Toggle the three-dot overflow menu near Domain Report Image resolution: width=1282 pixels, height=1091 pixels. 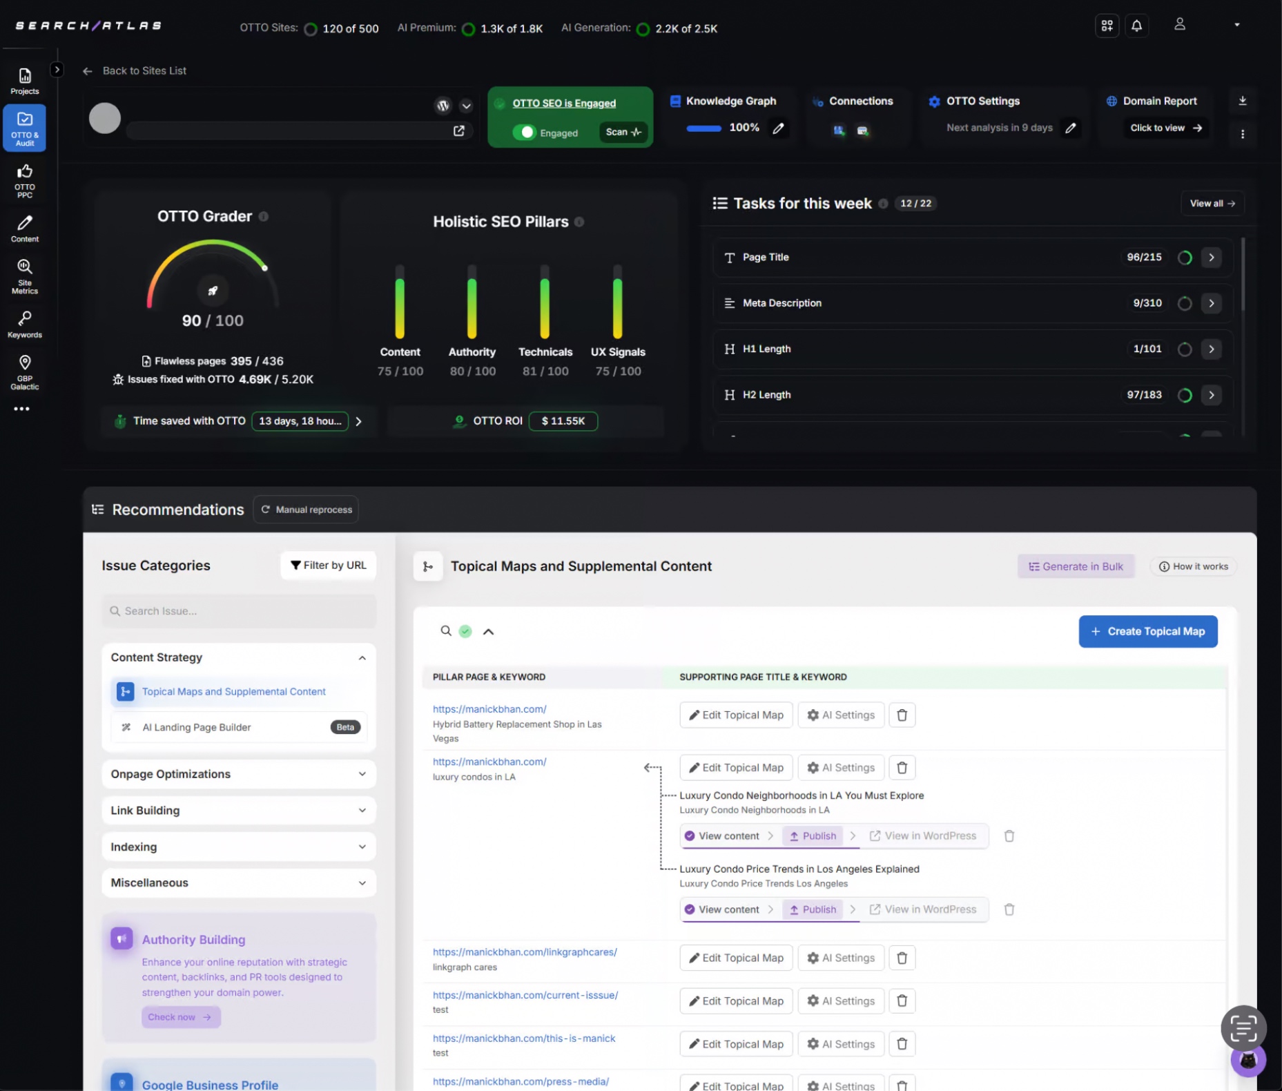1243,134
